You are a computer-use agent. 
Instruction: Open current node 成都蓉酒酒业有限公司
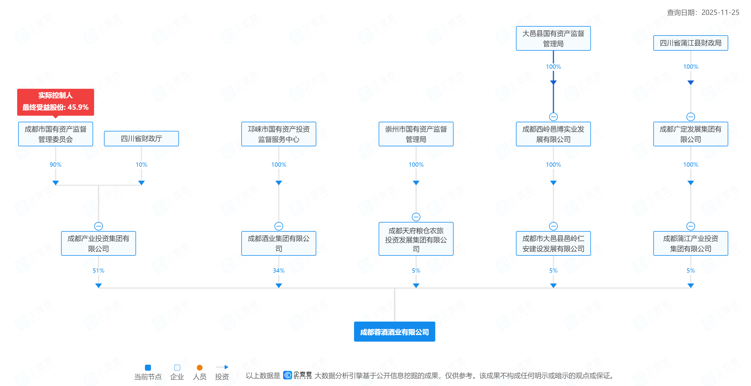(394, 332)
